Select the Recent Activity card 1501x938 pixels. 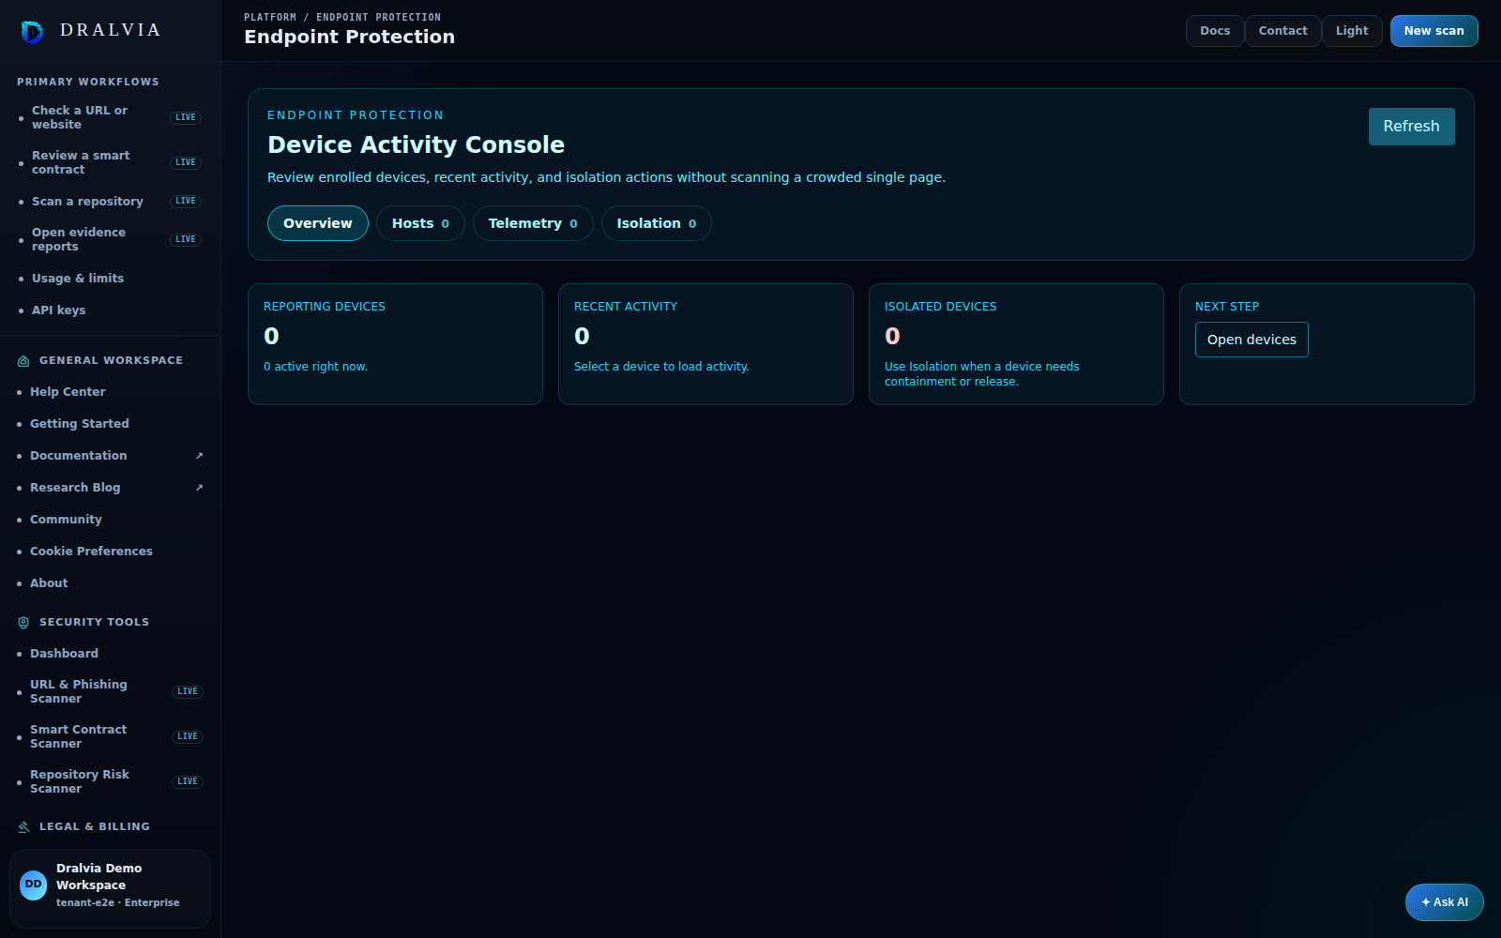pos(705,344)
